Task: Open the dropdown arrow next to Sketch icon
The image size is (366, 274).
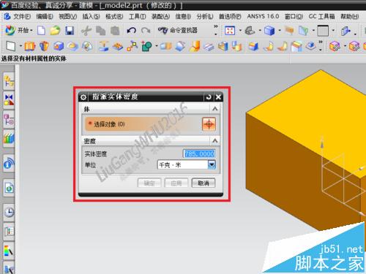Action: pos(20,46)
